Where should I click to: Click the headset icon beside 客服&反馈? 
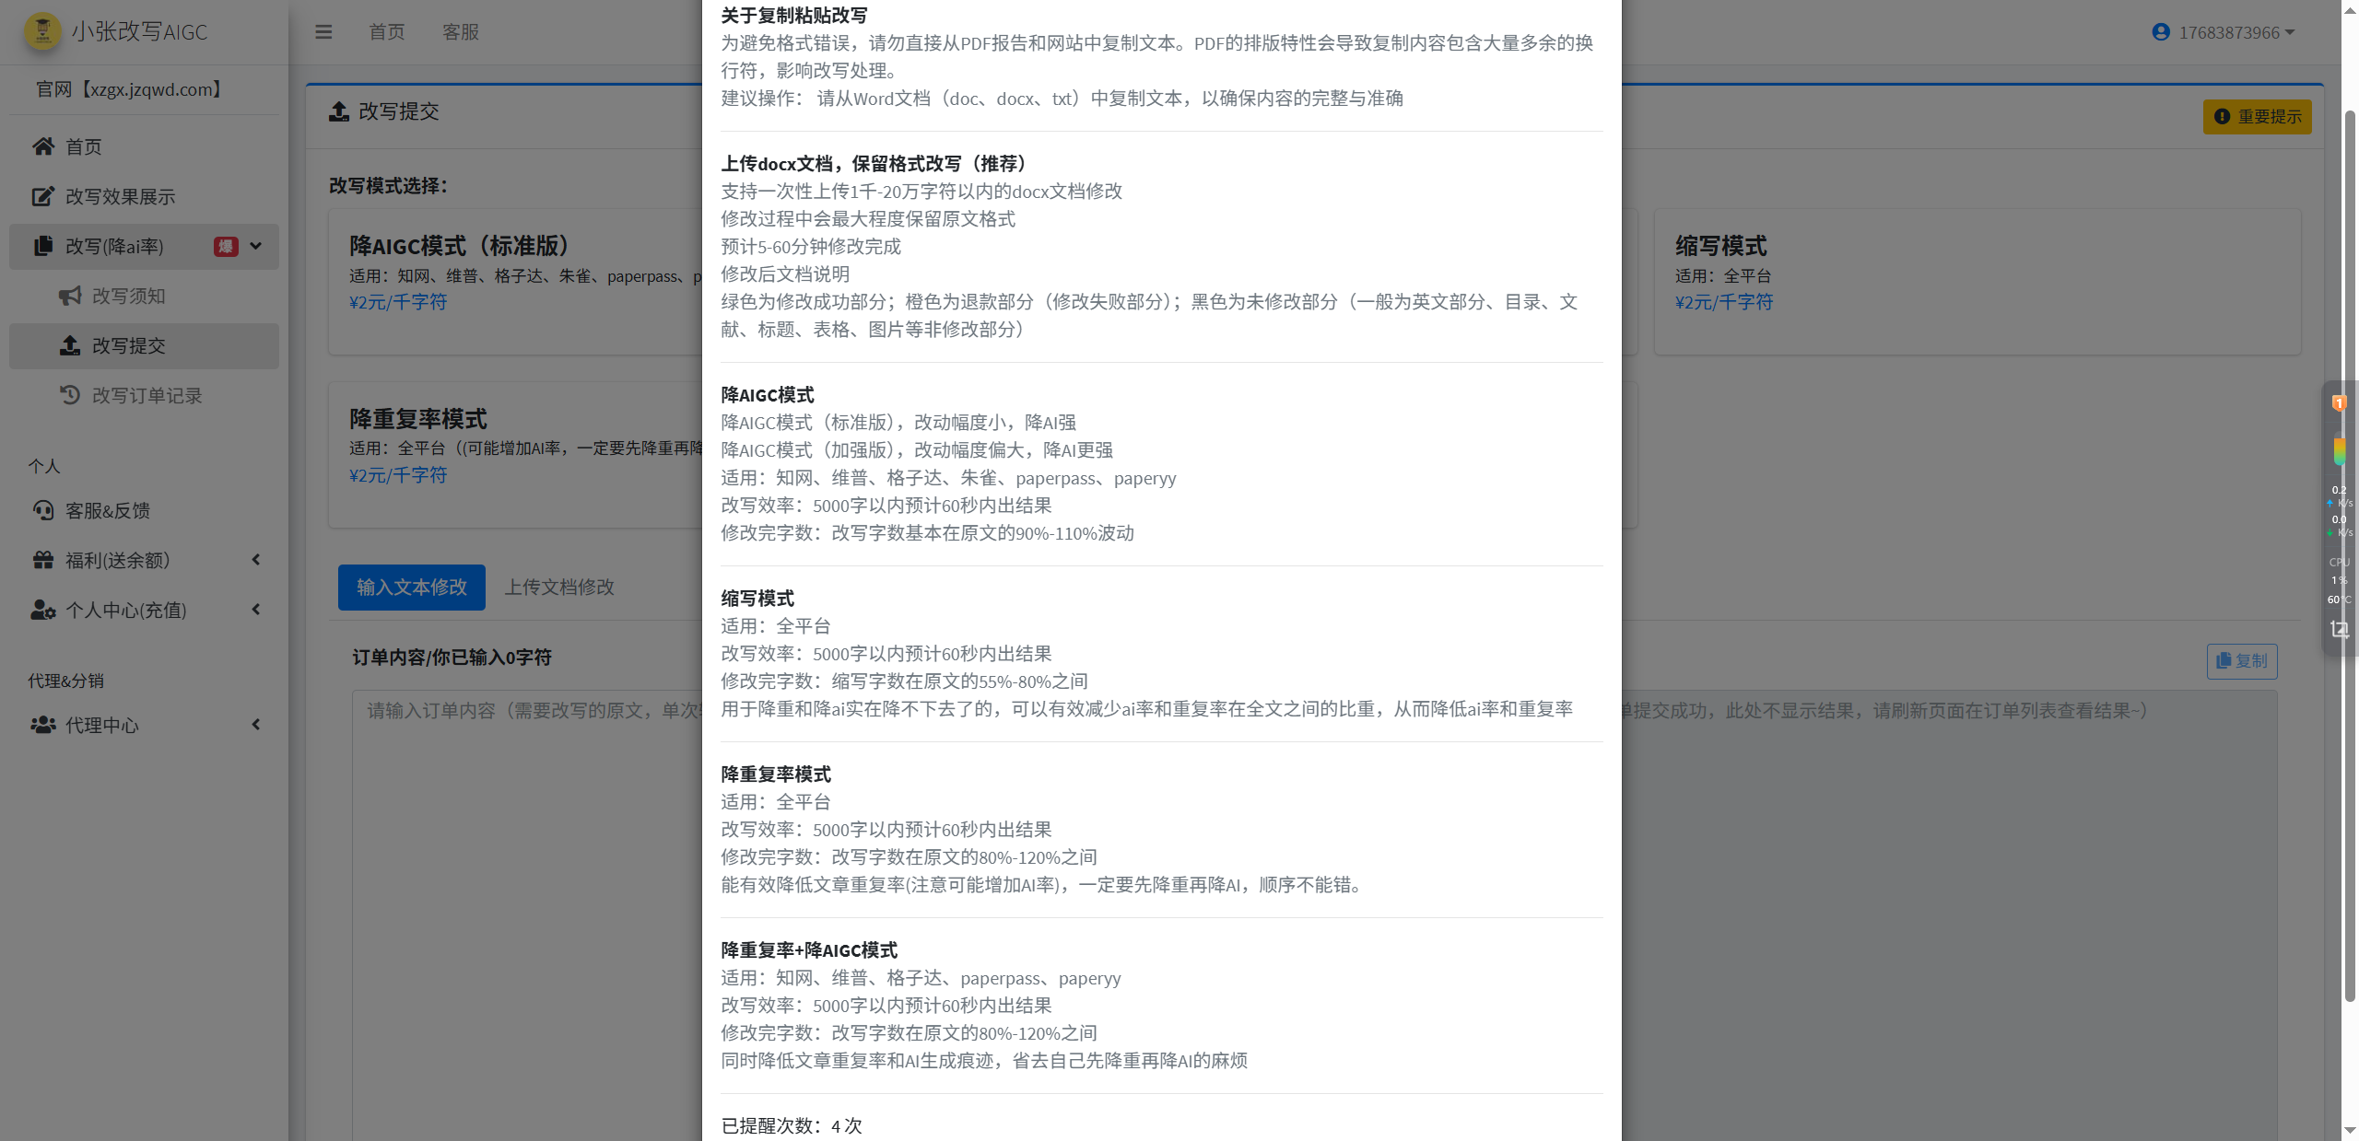[43, 510]
